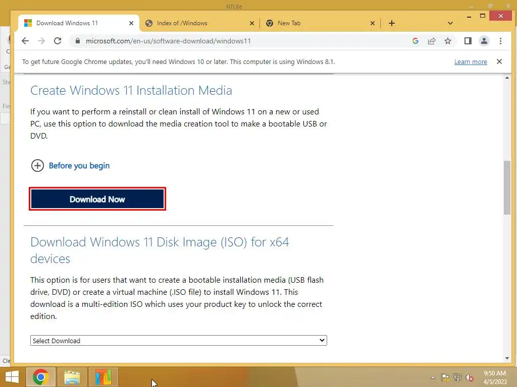
Task: Share this page via the share icon
Action: [432, 41]
